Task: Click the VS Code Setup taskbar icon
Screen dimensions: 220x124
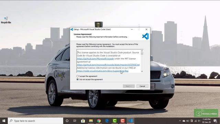Action: coord(131,121)
